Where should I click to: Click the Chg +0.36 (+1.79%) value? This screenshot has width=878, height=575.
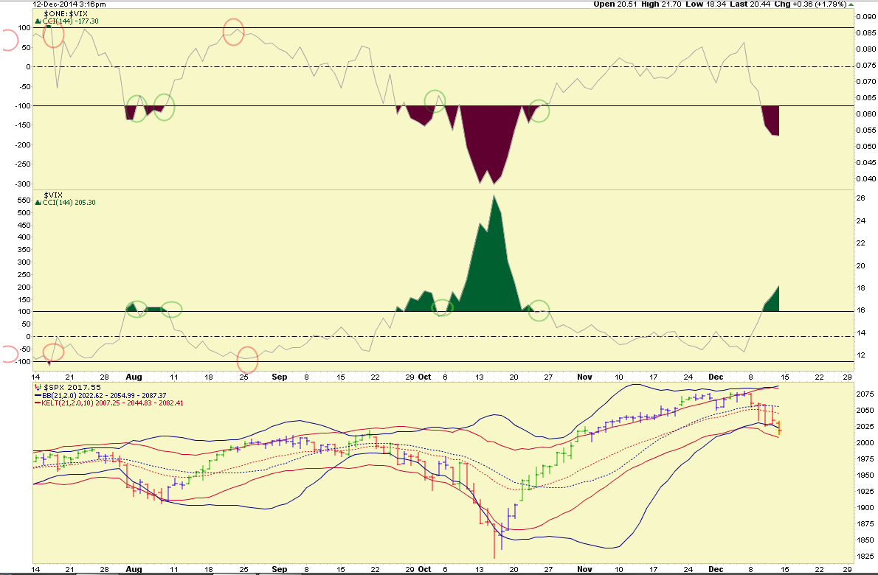[812, 4]
